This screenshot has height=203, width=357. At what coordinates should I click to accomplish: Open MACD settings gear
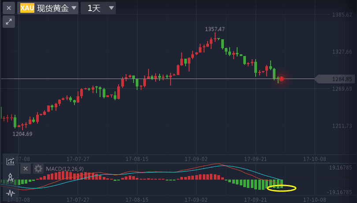[38, 169]
